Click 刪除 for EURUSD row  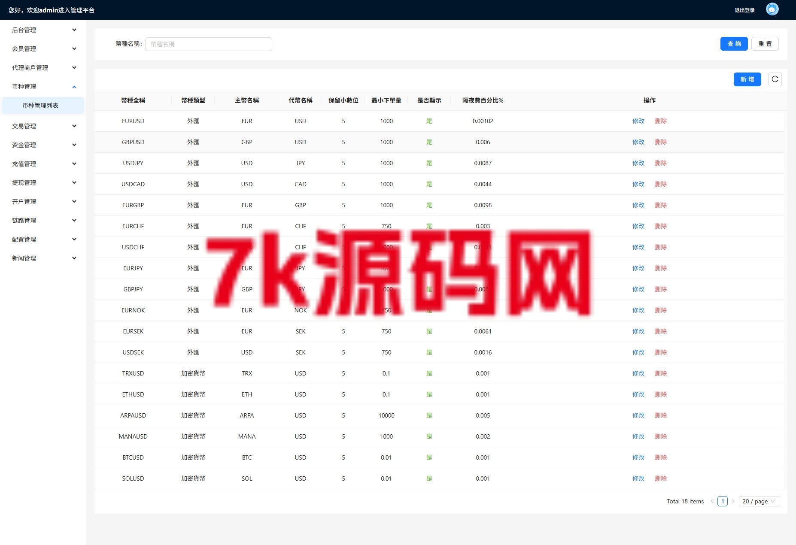pos(661,121)
